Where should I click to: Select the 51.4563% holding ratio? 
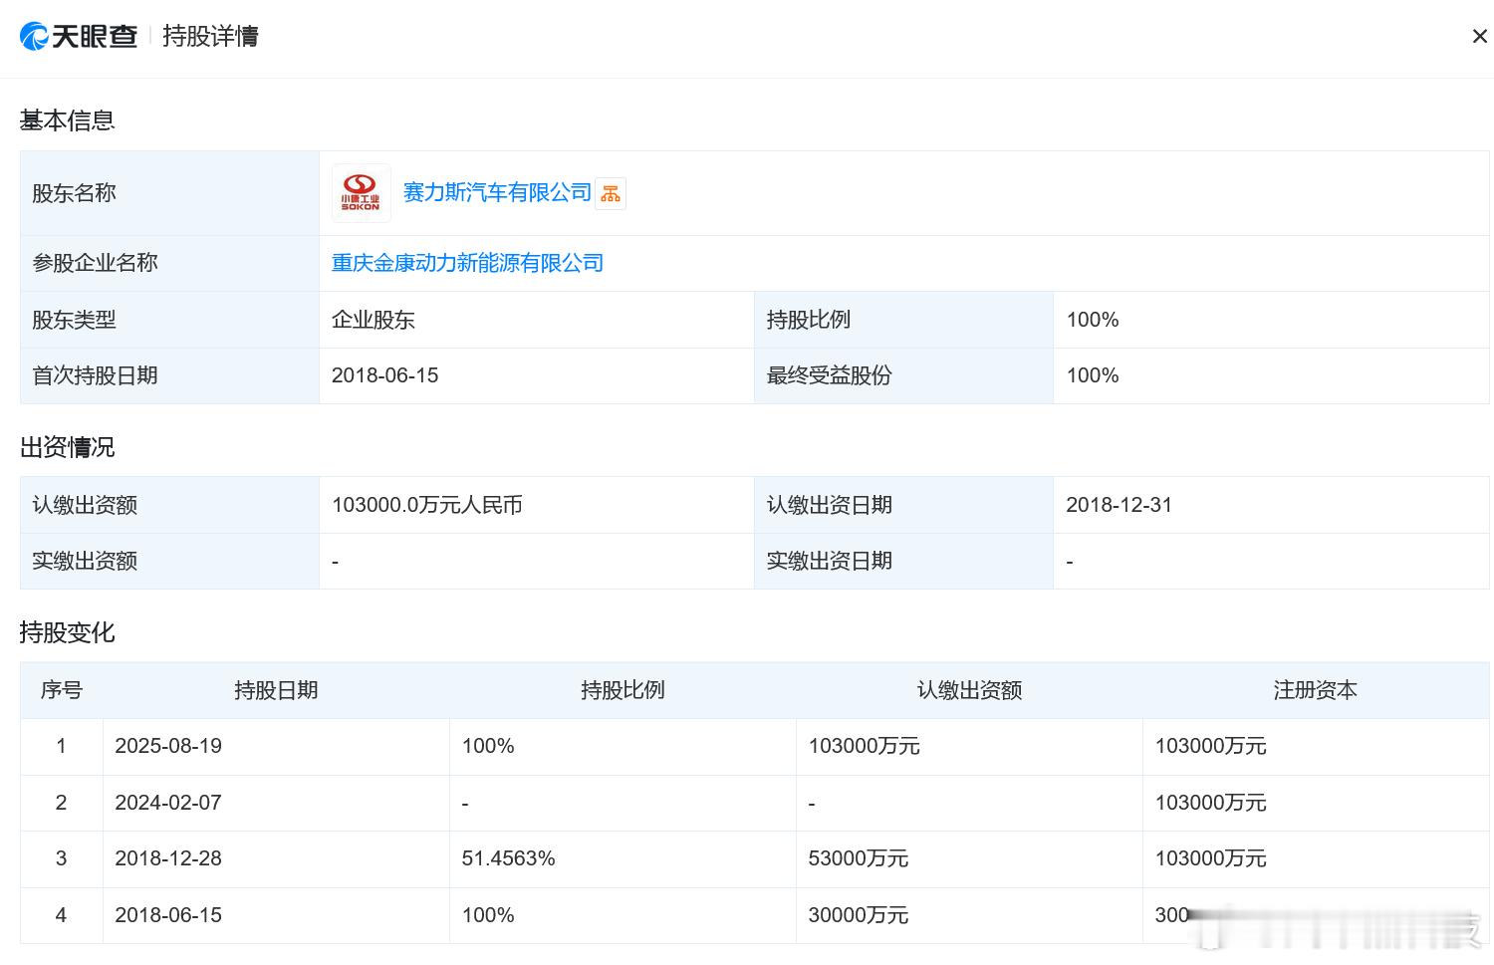pyautogui.click(x=508, y=858)
